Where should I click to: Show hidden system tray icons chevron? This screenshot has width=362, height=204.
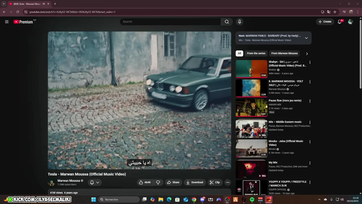319,199
